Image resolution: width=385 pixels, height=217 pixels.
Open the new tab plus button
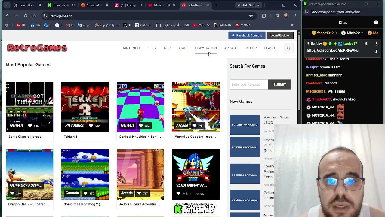(217, 5)
